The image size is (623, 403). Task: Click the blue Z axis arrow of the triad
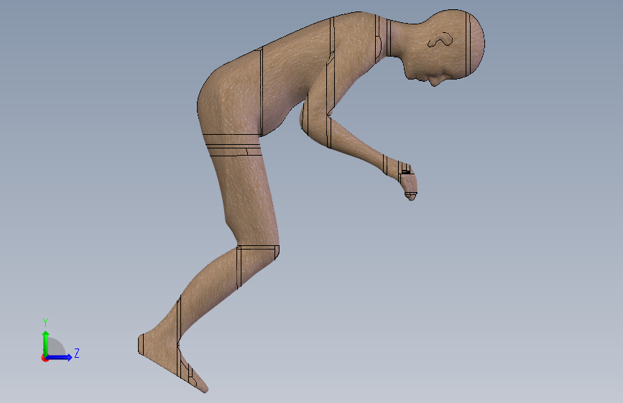[59, 357]
